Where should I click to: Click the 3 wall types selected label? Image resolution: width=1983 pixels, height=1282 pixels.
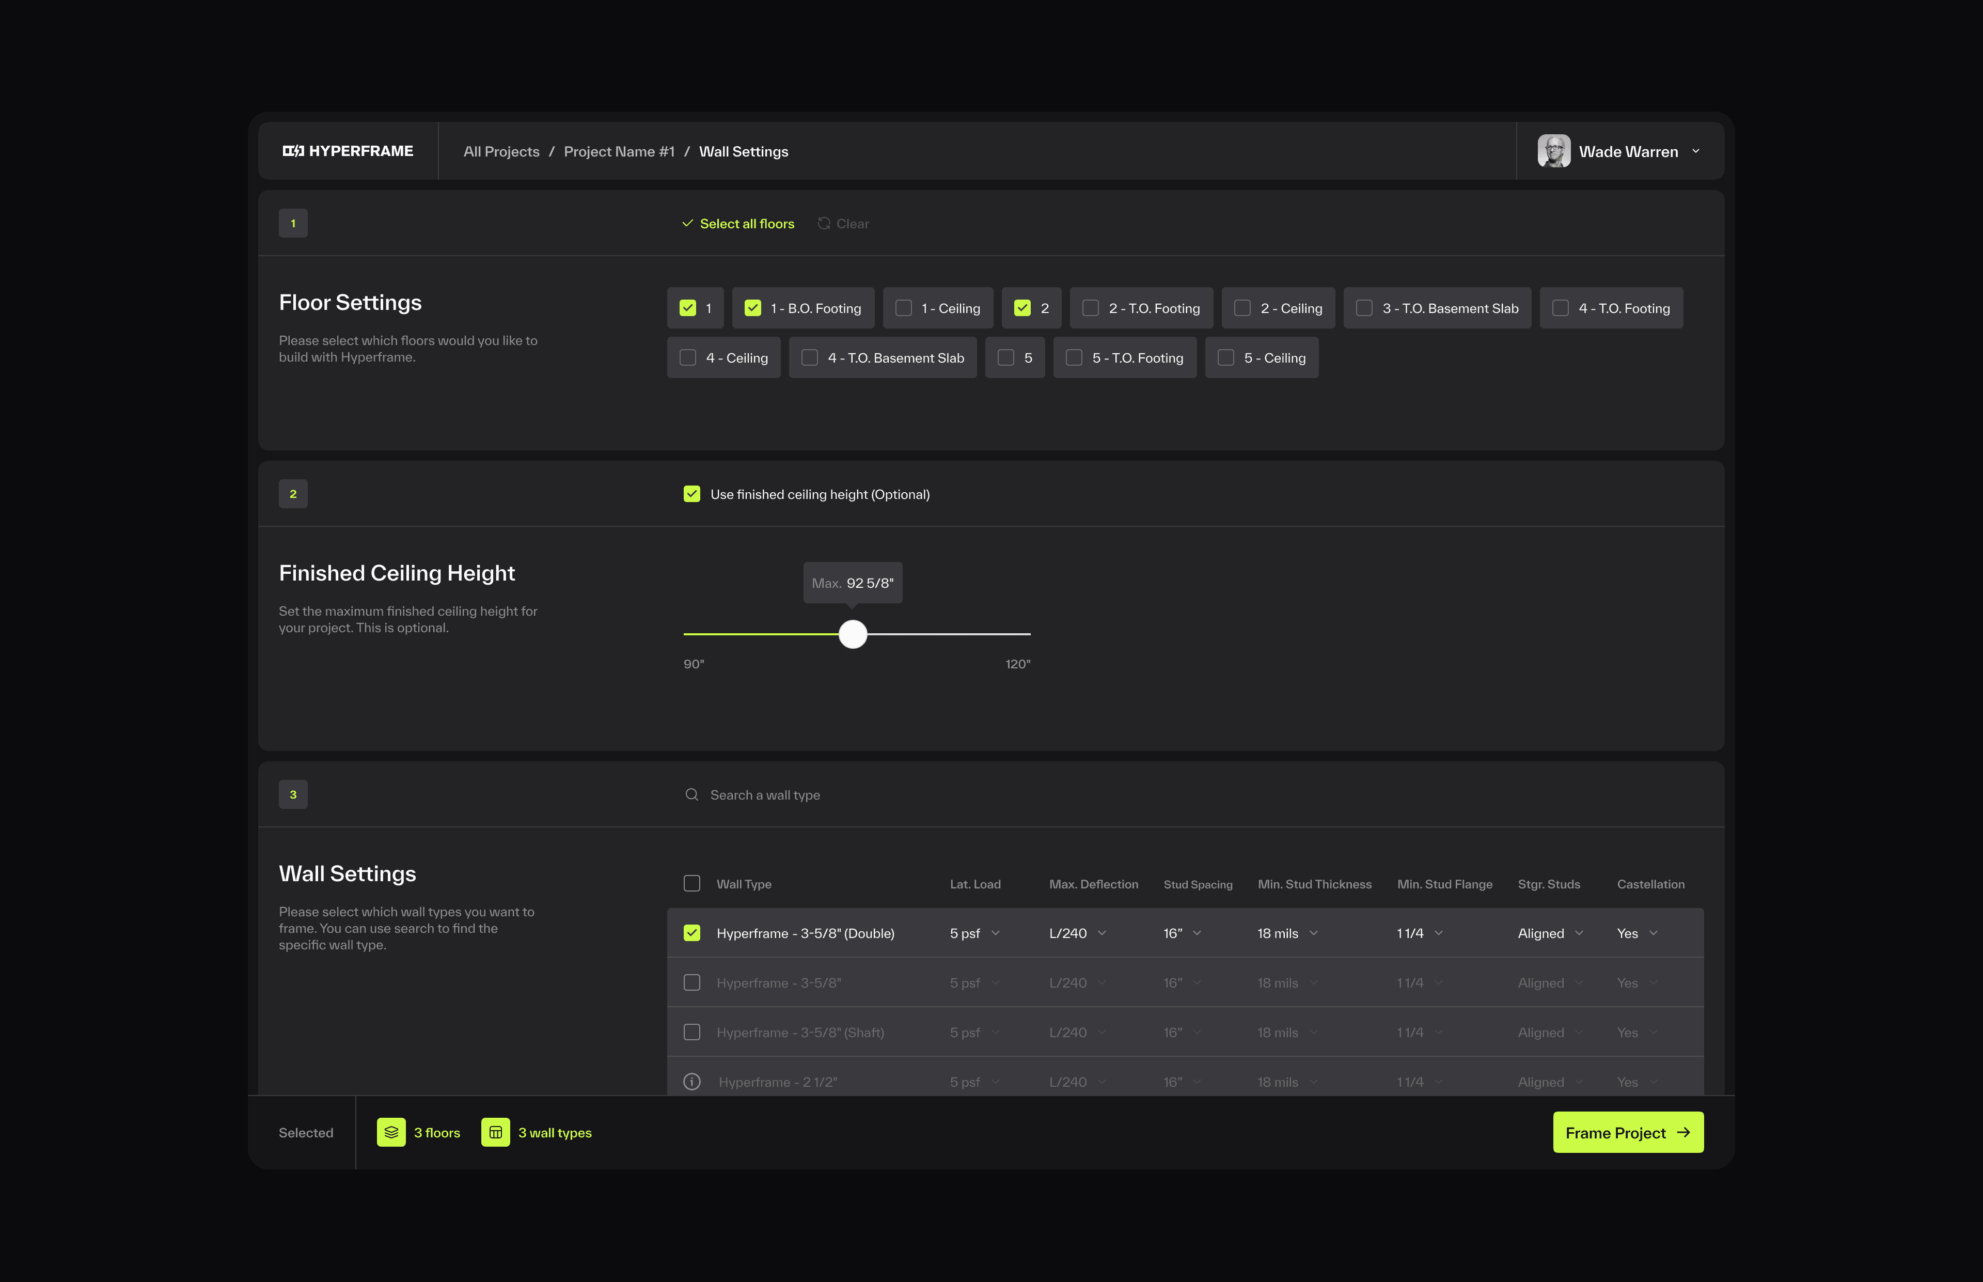[555, 1133]
